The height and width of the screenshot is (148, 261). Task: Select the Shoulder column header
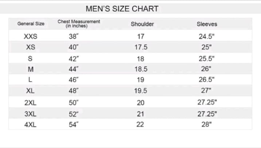pos(142,24)
